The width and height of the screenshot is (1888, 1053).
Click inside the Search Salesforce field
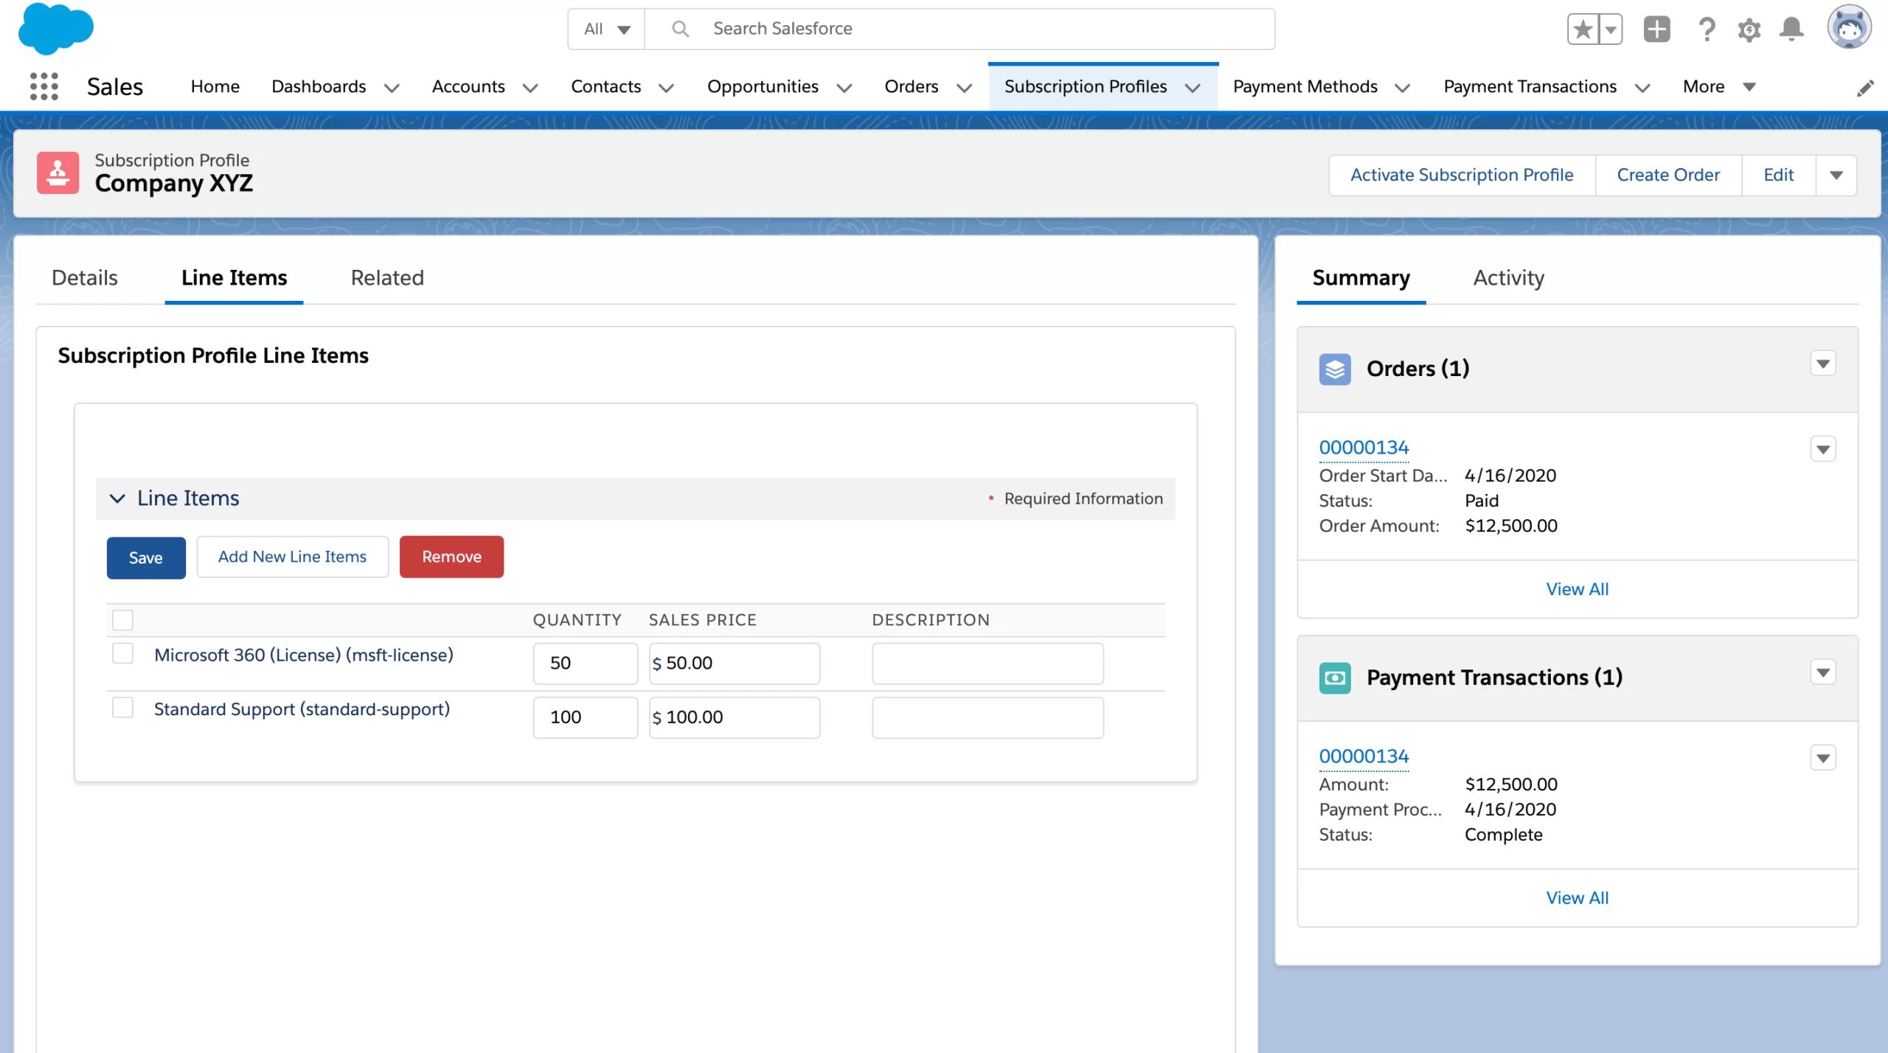click(885, 29)
